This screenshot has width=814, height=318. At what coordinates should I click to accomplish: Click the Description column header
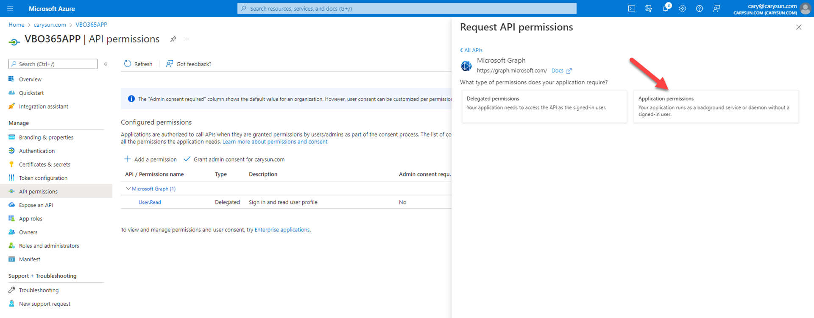[263, 174]
